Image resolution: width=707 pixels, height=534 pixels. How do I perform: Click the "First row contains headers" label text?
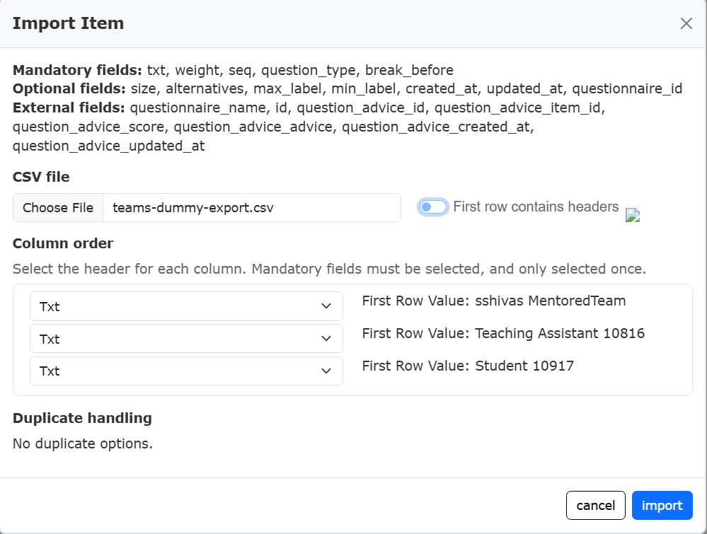(x=536, y=207)
